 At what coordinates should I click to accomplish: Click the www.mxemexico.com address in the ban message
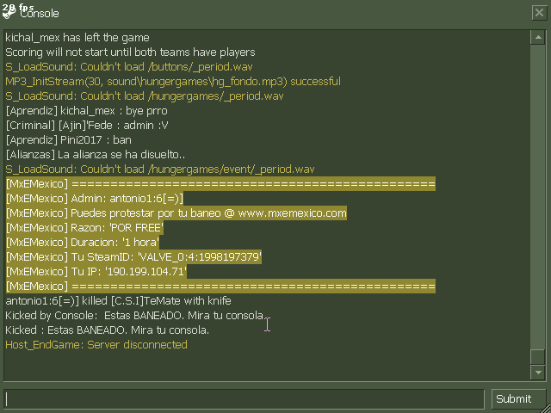(292, 213)
